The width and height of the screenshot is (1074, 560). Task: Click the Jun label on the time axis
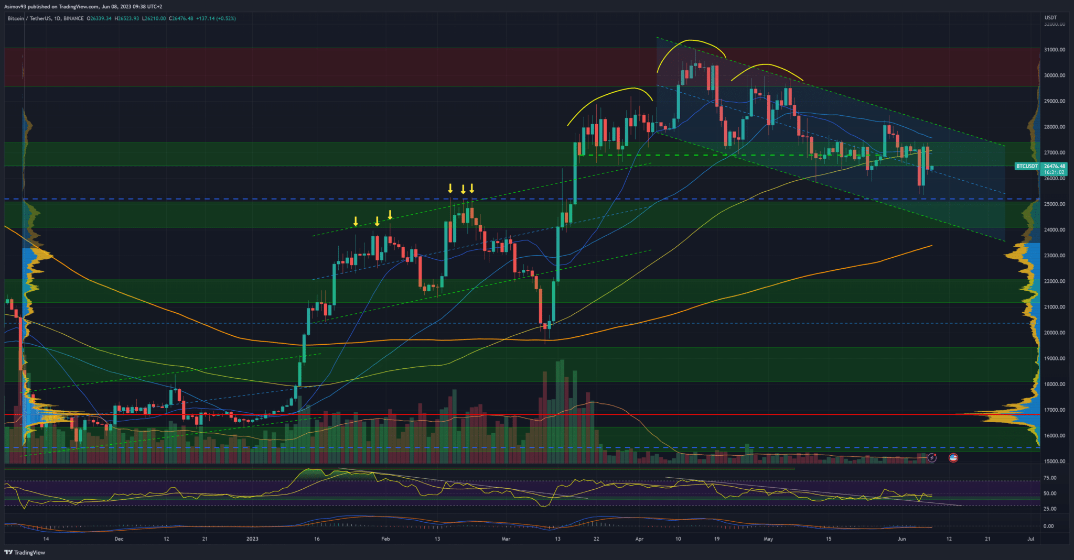click(901, 539)
